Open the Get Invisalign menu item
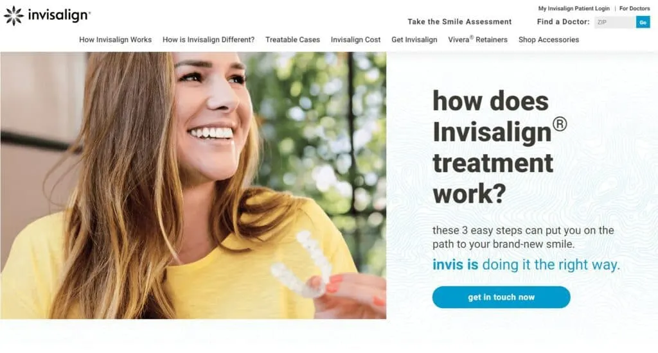Image resolution: width=658 pixels, height=353 pixels. pyautogui.click(x=414, y=39)
